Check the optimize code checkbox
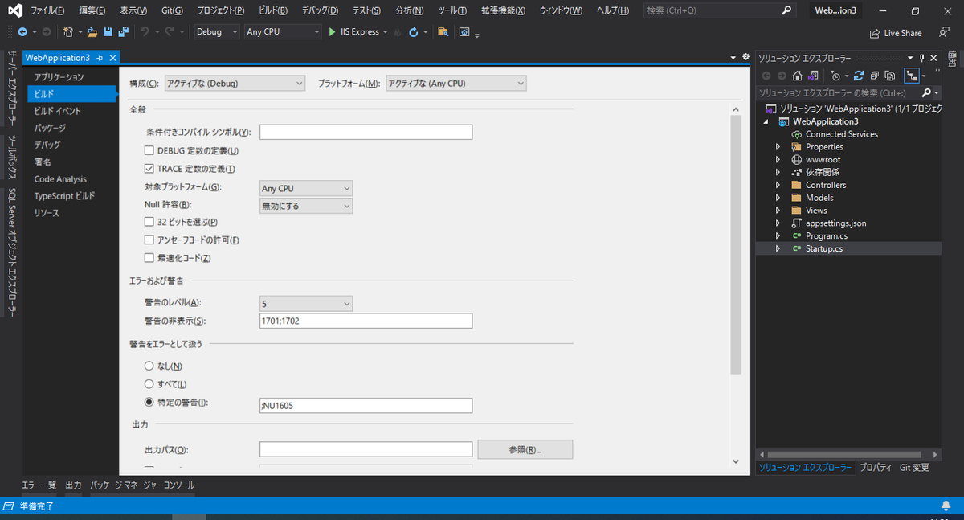Image resolution: width=964 pixels, height=520 pixels. (x=149, y=258)
